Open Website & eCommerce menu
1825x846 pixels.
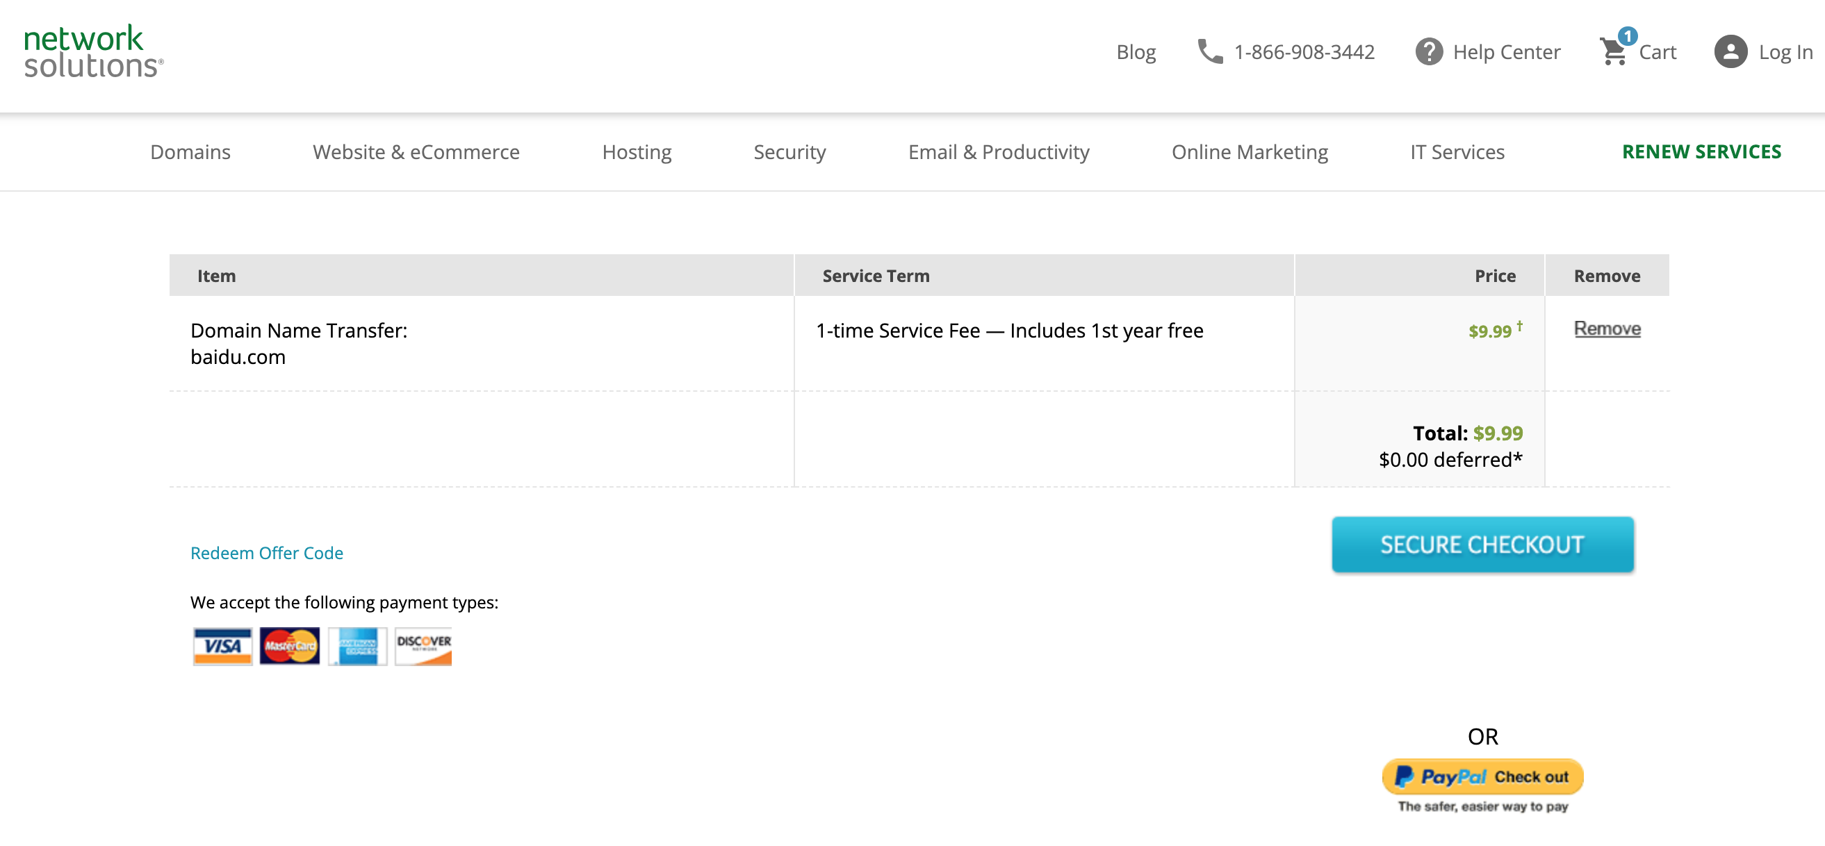pyautogui.click(x=416, y=151)
